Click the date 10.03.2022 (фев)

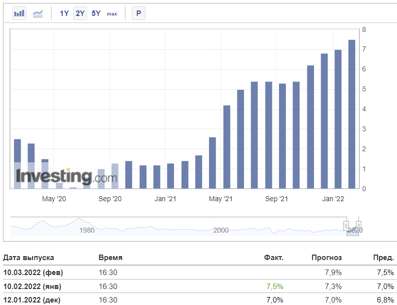[x=33, y=273]
